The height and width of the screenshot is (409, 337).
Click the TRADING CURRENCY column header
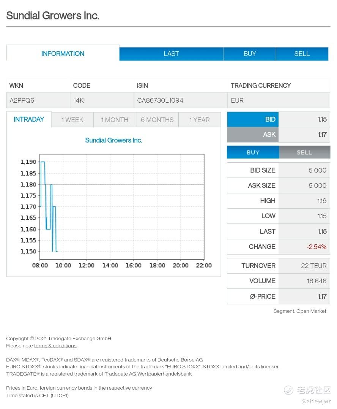261,86
